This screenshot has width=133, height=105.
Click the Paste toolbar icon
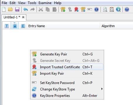(x=55, y=9)
